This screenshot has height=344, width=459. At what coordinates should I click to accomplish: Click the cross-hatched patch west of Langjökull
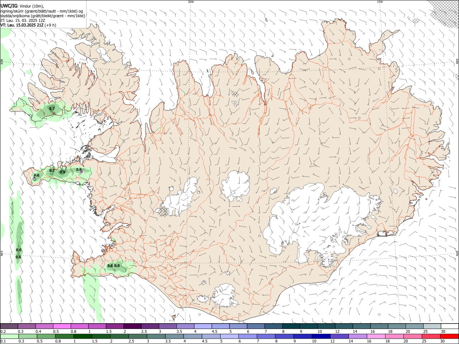[x=163, y=212]
